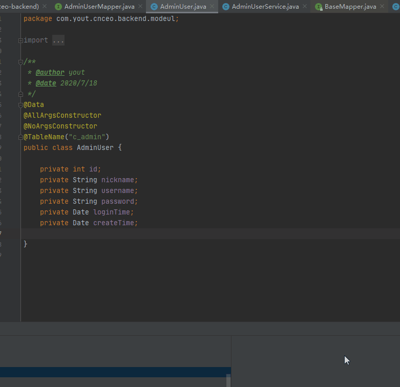Viewport: 400px width, 387px height.
Task: Collapse the Javadoc block at its end marker
Action: (x=20, y=94)
